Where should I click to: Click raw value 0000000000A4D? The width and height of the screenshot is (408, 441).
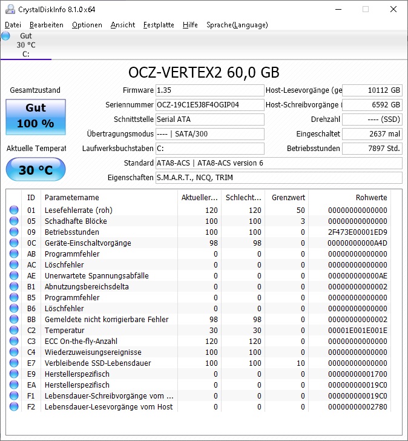point(358,243)
